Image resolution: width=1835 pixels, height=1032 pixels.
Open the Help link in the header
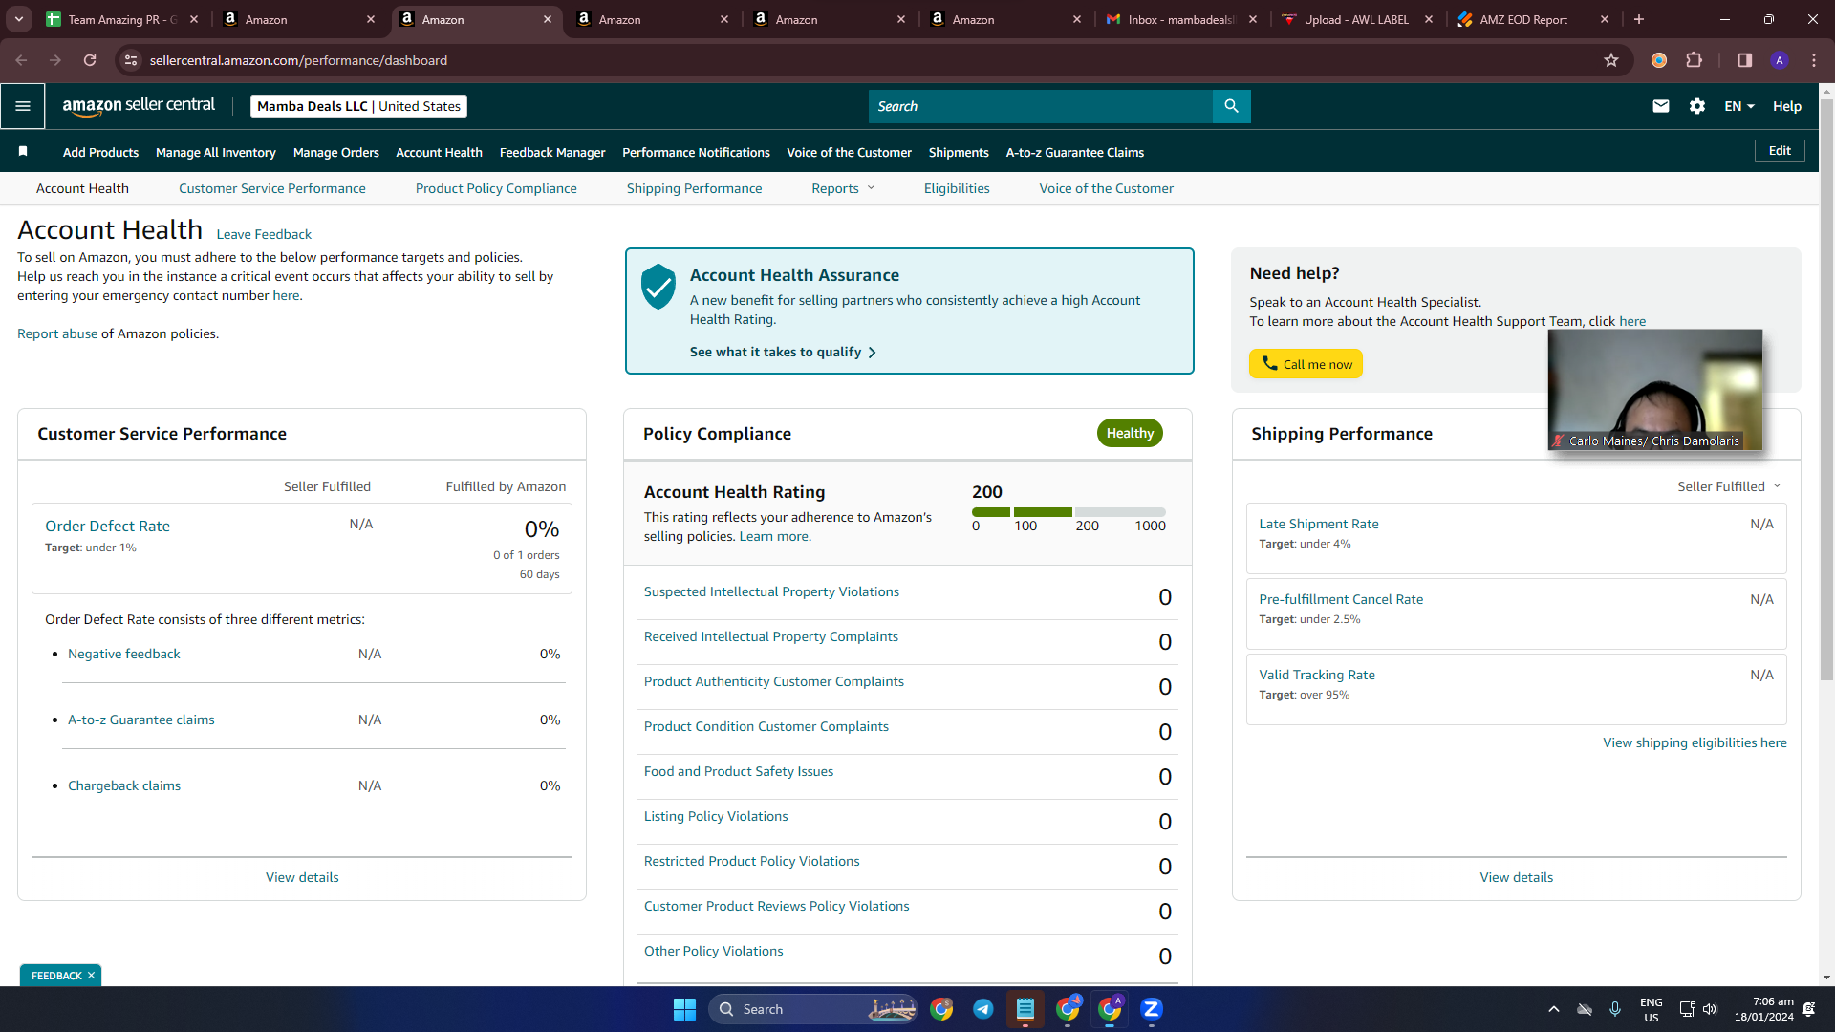[x=1787, y=106]
